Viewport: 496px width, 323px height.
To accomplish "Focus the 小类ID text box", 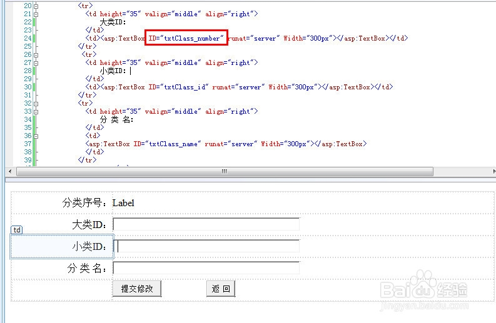I will (206, 246).
